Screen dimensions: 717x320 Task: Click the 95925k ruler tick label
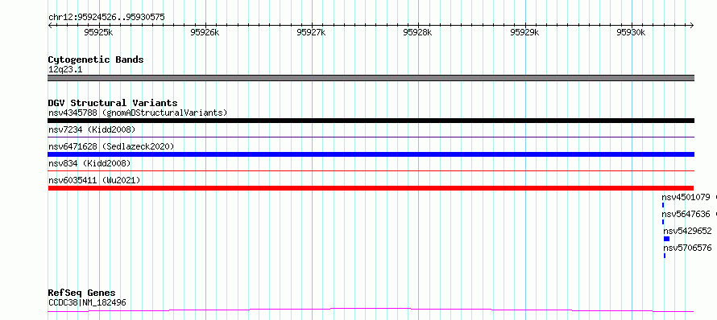(99, 32)
